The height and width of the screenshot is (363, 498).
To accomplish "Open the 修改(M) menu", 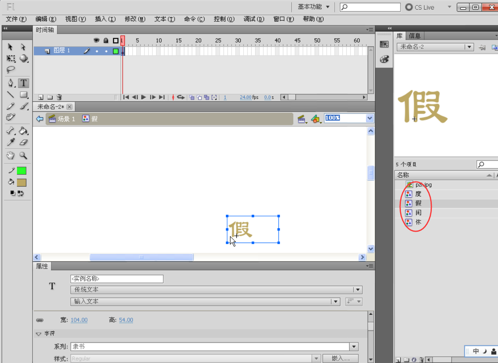I will pyautogui.click(x=135, y=19).
